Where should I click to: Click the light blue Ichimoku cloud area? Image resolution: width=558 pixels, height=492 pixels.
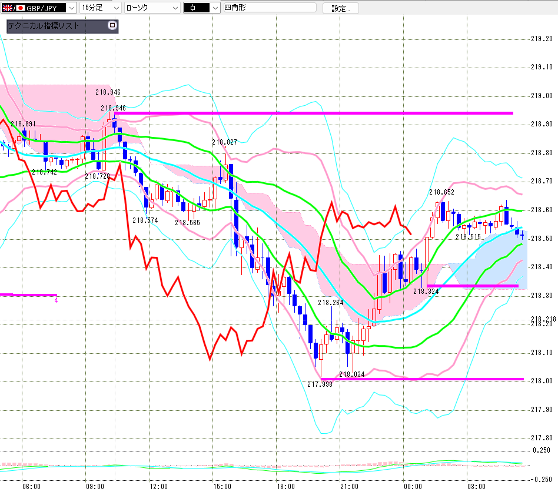coord(498,259)
